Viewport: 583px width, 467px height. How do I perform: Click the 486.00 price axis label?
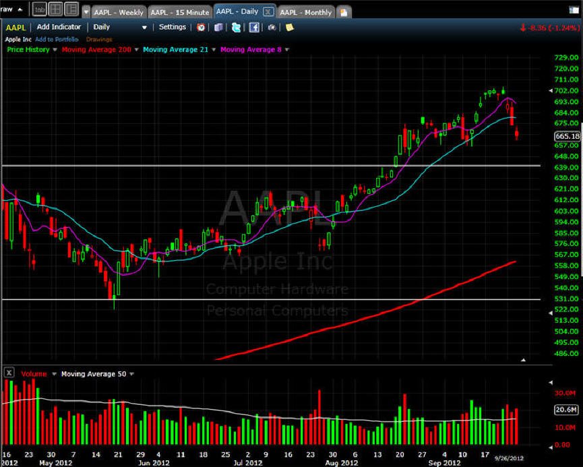[566, 353]
